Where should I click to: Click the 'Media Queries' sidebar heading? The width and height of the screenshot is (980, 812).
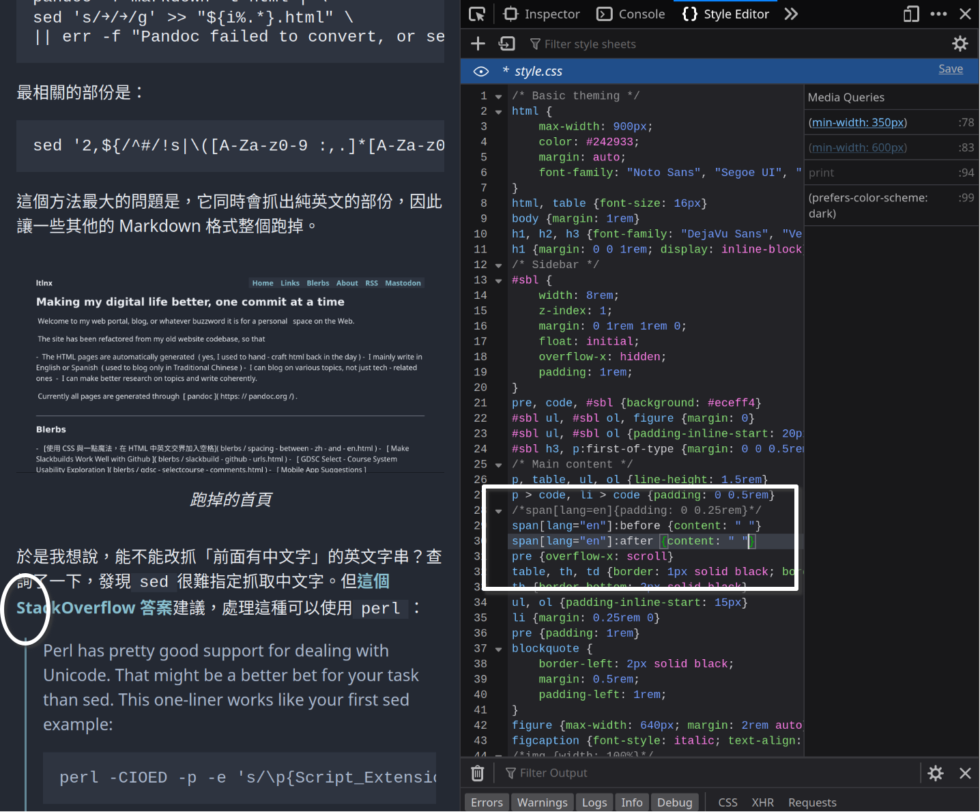pos(846,98)
